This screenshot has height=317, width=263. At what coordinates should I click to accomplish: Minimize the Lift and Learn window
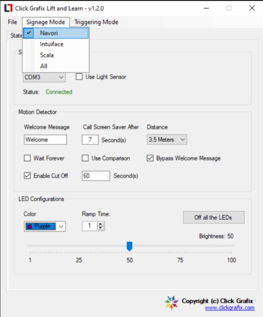[x=206, y=8]
